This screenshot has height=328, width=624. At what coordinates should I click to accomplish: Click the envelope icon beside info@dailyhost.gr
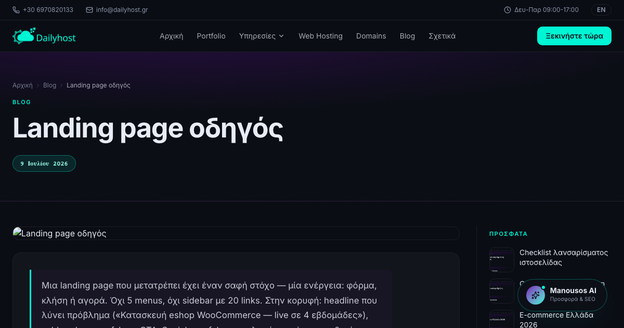pos(89,10)
